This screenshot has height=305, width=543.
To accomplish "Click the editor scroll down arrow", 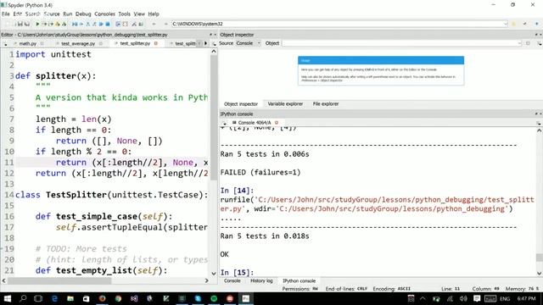I will point(214,273).
